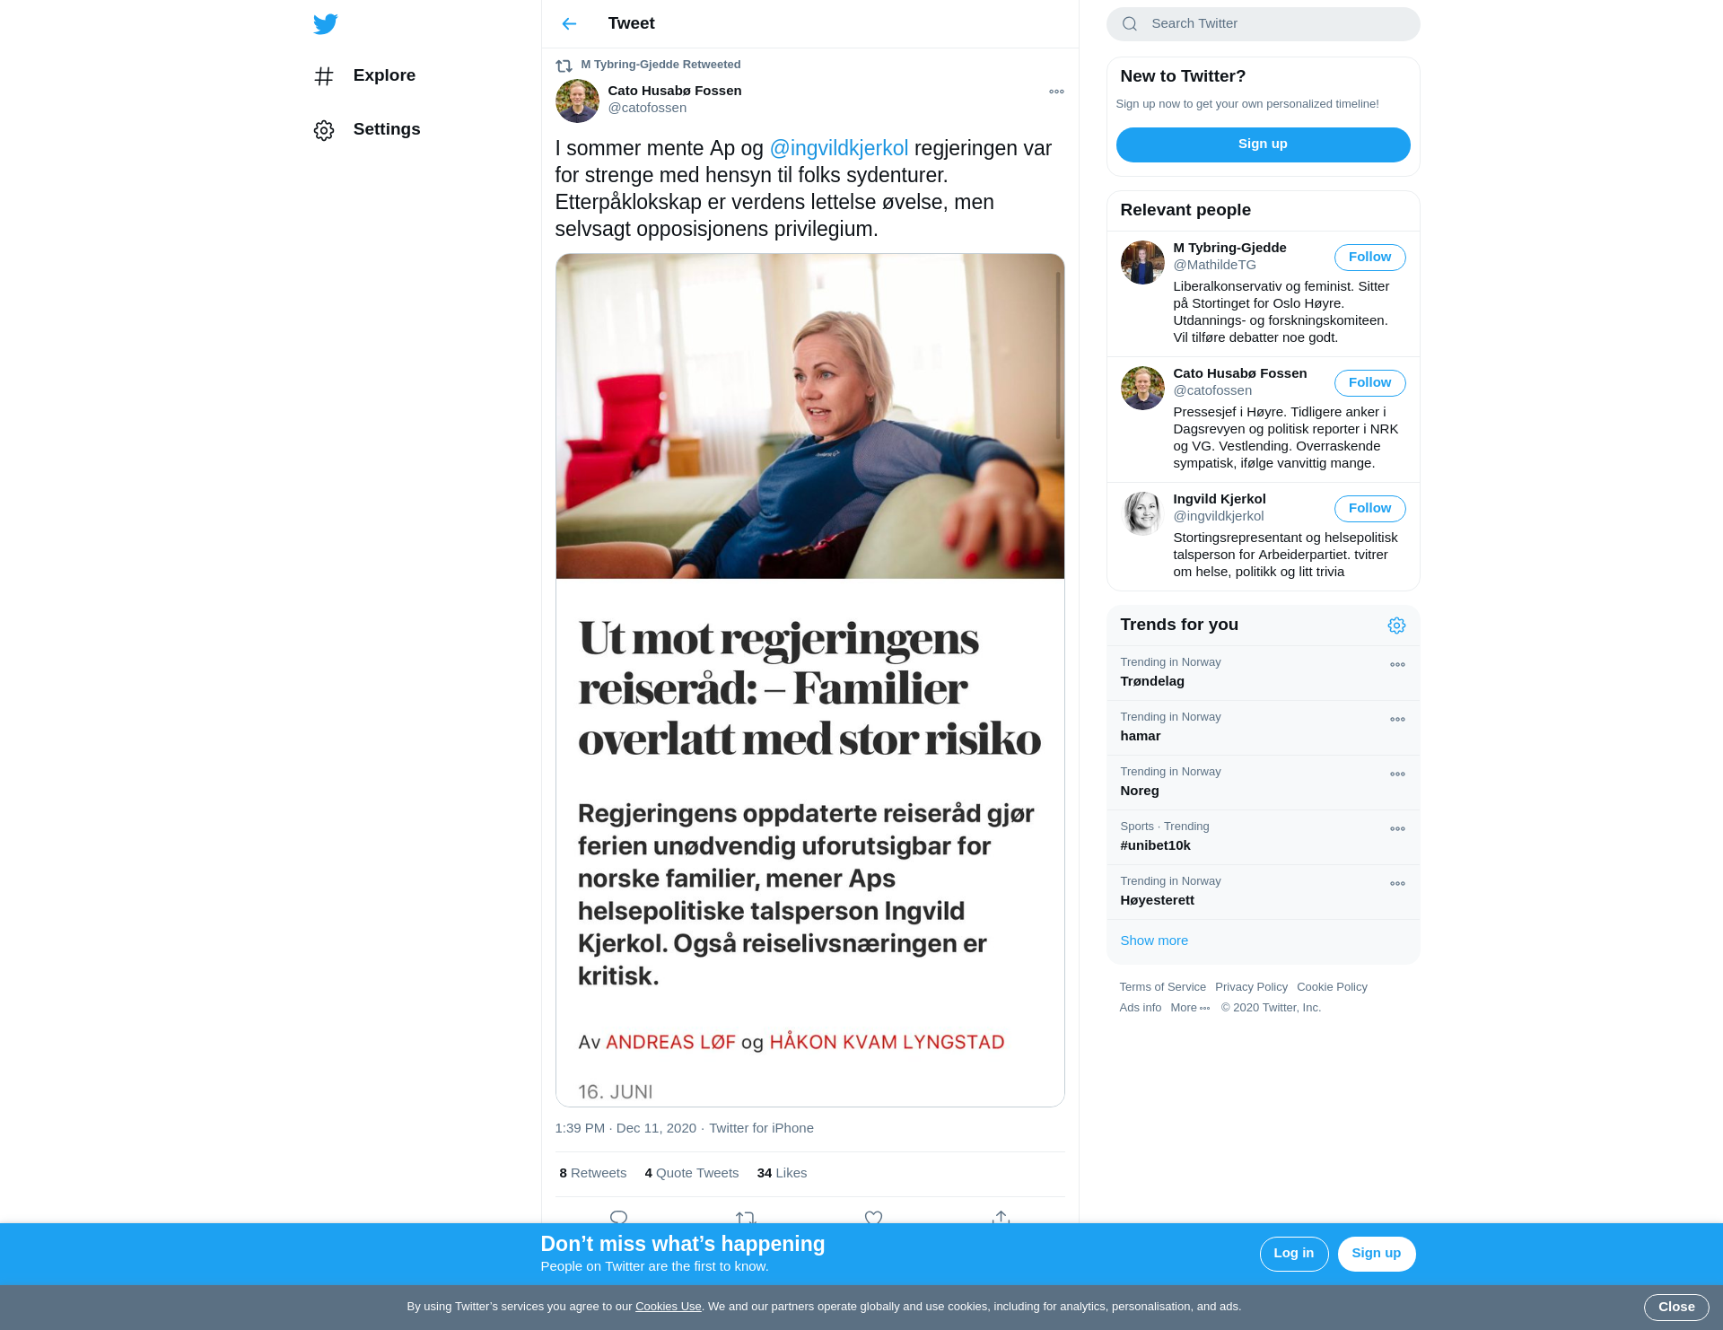Click Show more under trends
This screenshot has width=1723, height=1330.
(x=1154, y=941)
